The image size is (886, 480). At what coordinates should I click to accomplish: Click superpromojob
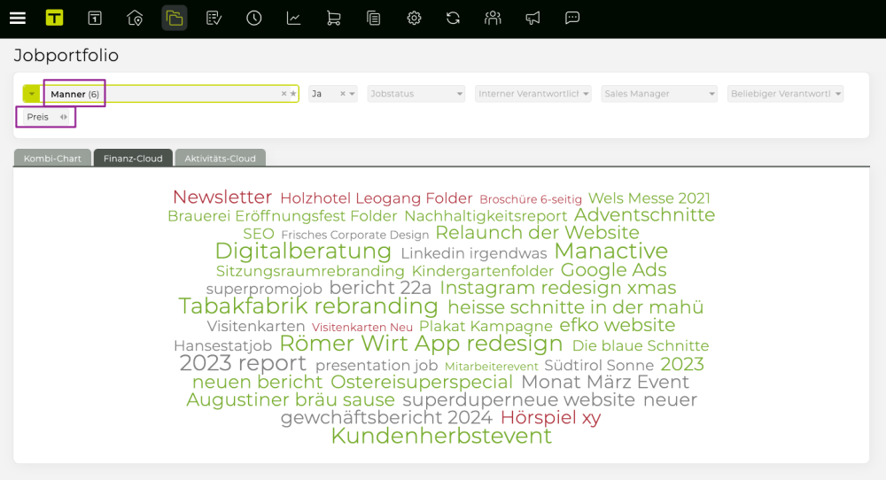pos(264,289)
